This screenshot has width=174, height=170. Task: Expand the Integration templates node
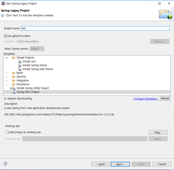[x=7, y=81]
